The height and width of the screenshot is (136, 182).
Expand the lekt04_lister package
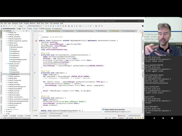(6, 43)
